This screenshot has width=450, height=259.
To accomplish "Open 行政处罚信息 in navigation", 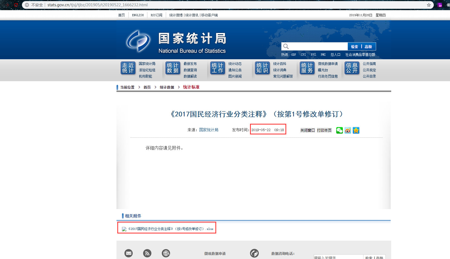I will coord(328,76).
